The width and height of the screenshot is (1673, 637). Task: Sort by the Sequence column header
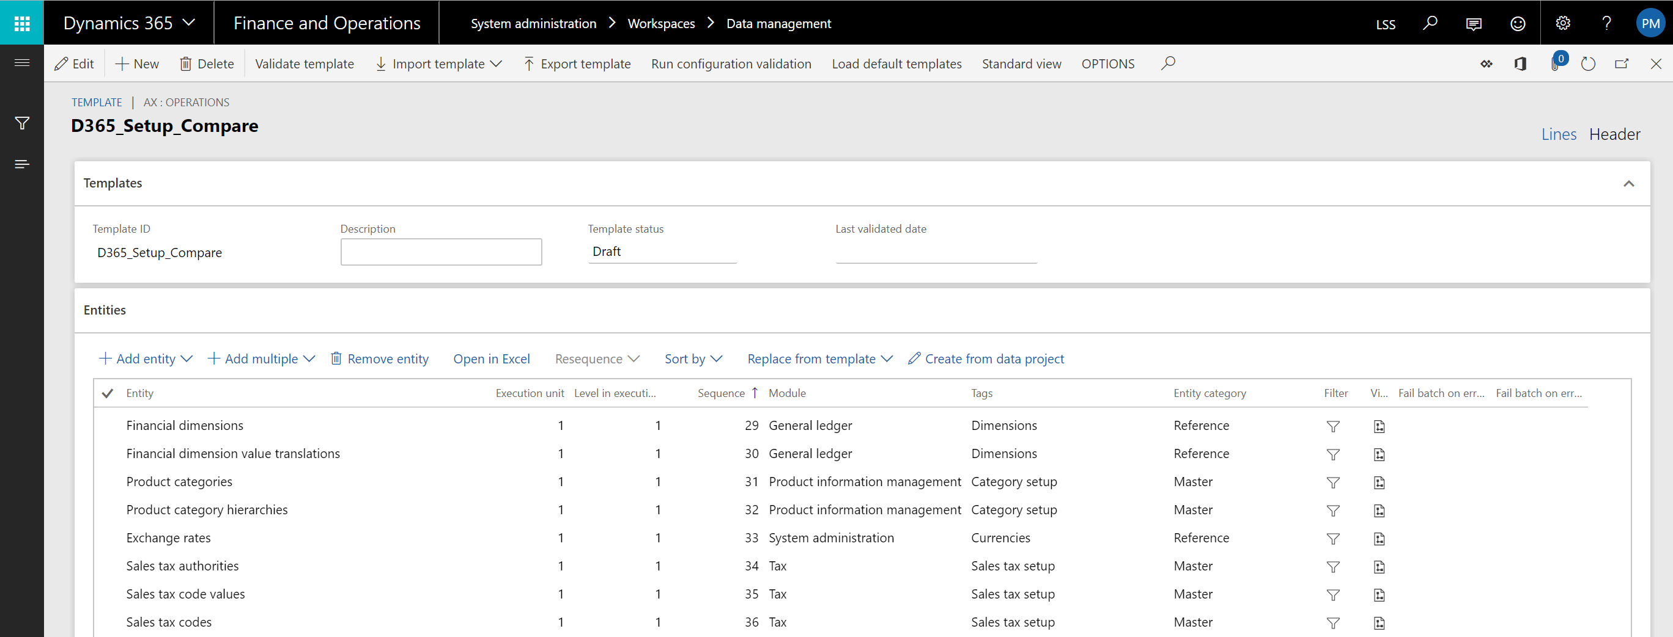pyautogui.click(x=721, y=393)
